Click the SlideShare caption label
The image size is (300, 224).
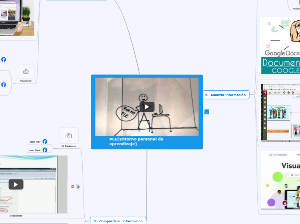pyautogui.click(x=16, y=215)
